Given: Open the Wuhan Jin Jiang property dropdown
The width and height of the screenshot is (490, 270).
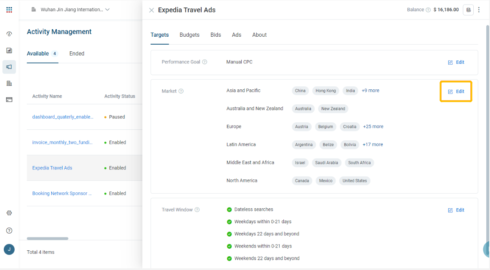Looking at the screenshot, I should (71, 10).
